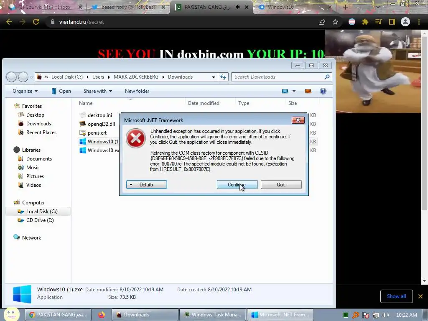Expand the view options dropdown arrow
428x321 pixels.
click(294, 91)
